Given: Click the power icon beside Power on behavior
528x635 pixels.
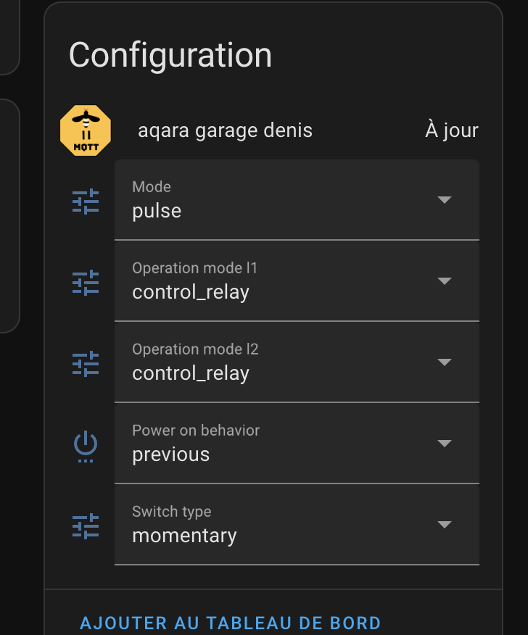Looking at the screenshot, I should tap(86, 447).
